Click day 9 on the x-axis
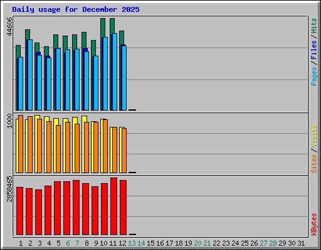 pos(96,243)
